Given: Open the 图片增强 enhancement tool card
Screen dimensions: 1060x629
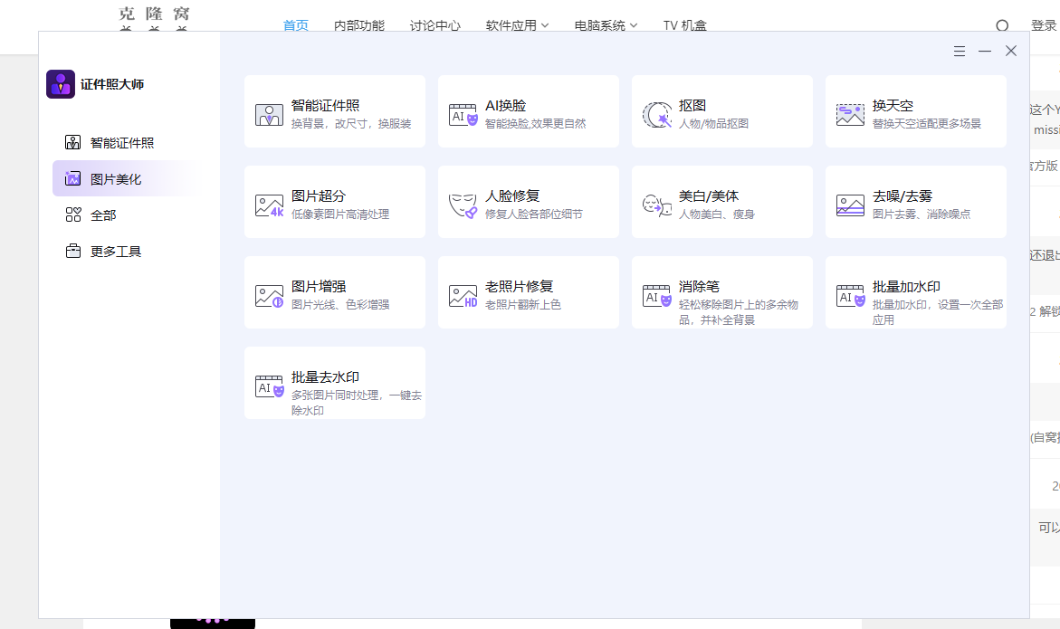Looking at the screenshot, I should [x=335, y=292].
